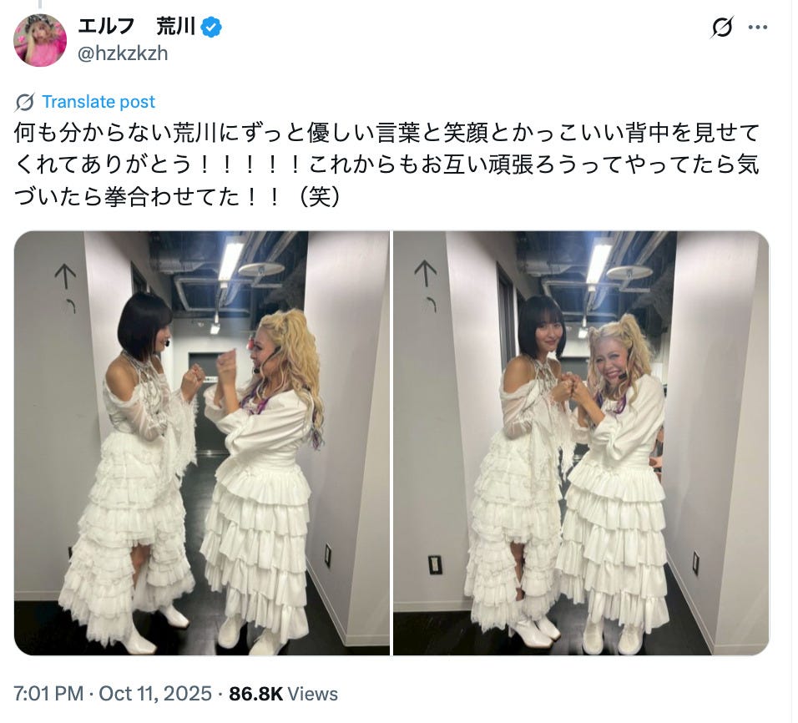View the 86.8K count
Viewport: 798px width, 723px height.
point(255,694)
